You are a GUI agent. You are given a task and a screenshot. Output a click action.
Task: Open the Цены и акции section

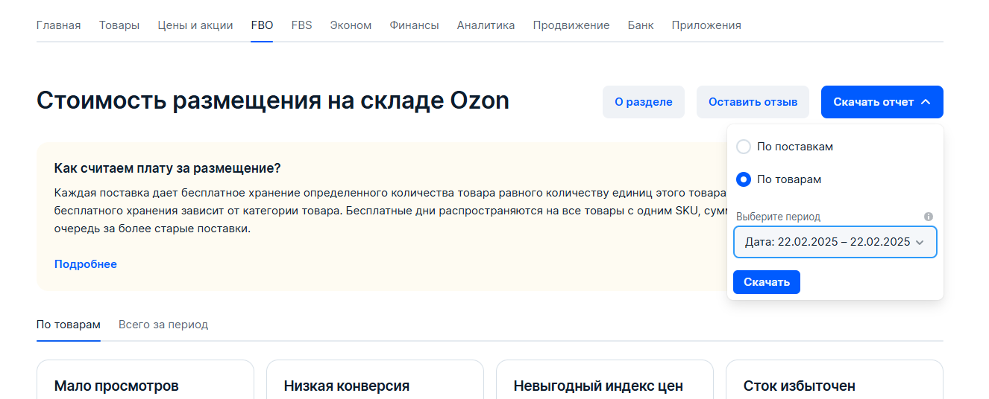[x=195, y=25]
